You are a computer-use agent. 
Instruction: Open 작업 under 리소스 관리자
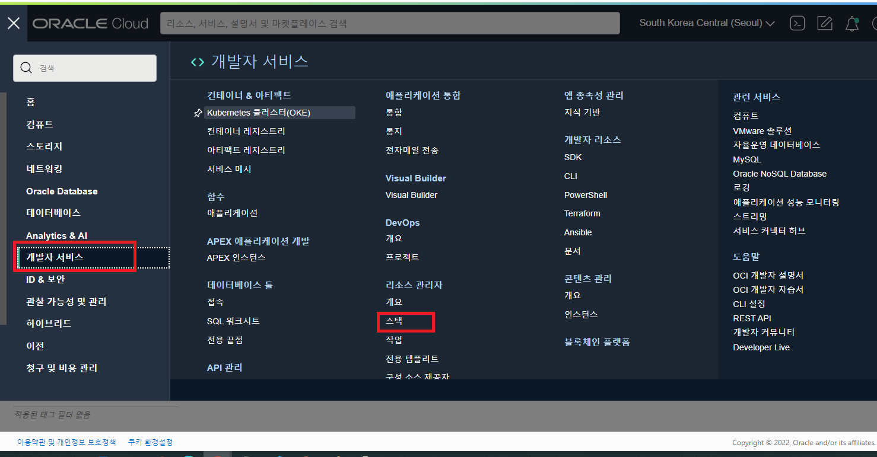(x=394, y=340)
